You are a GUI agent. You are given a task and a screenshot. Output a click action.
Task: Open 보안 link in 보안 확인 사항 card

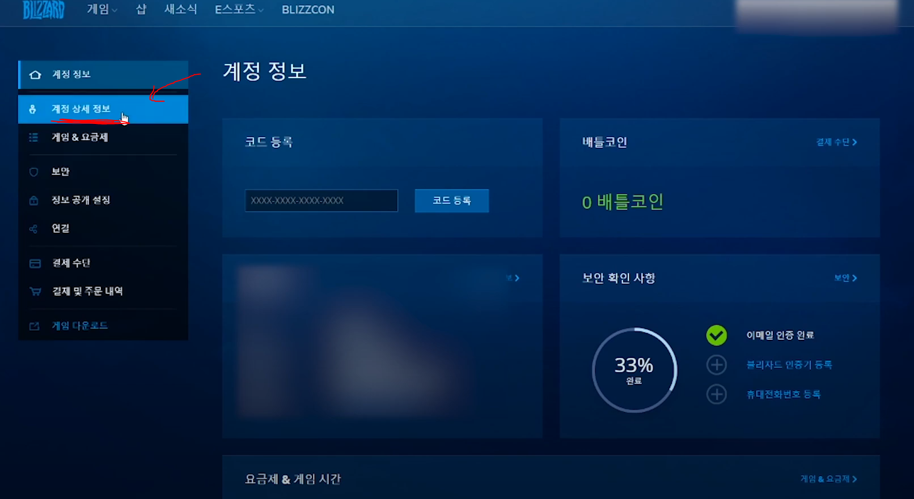pyautogui.click(x=845, y=278)
